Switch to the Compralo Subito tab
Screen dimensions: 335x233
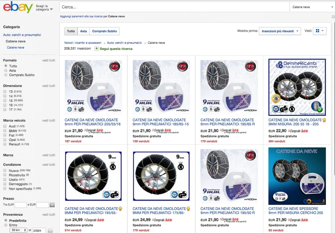(x=104, y=31)
